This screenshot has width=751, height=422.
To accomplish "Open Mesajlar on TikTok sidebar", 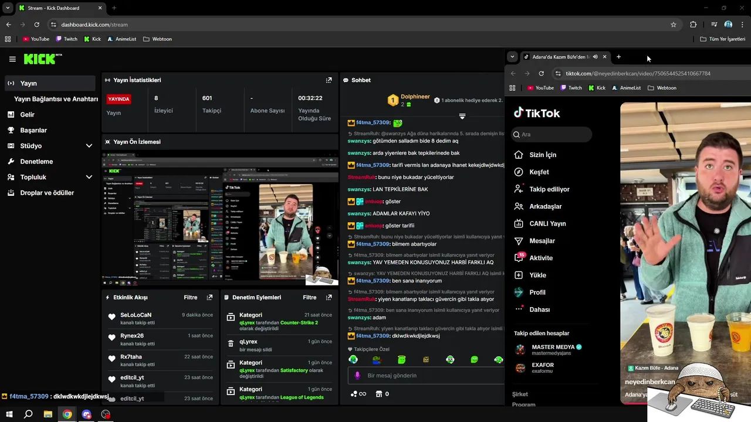I will [x=535, y=241].
